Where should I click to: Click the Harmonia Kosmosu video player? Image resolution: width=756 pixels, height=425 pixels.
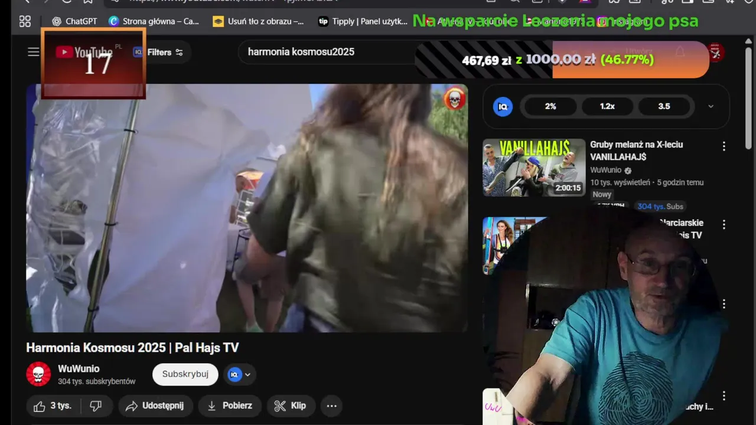(x=247, y=208)
